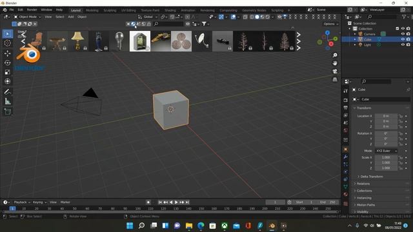Enable auto keying record button
The image size is (413, 232).
(x=148, y=202)
